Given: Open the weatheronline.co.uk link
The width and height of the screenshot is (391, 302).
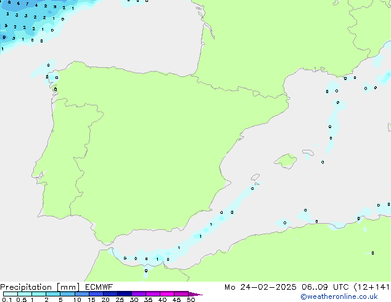Looking at the screenshot, I should click(x=339, y=296).
